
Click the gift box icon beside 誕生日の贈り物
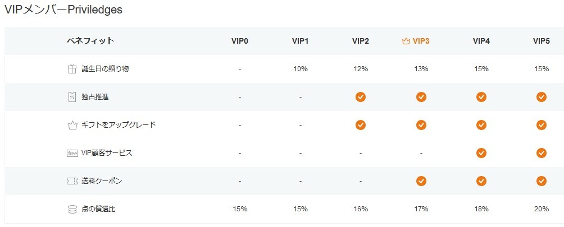pyautogui.click(x=72, y=68)
